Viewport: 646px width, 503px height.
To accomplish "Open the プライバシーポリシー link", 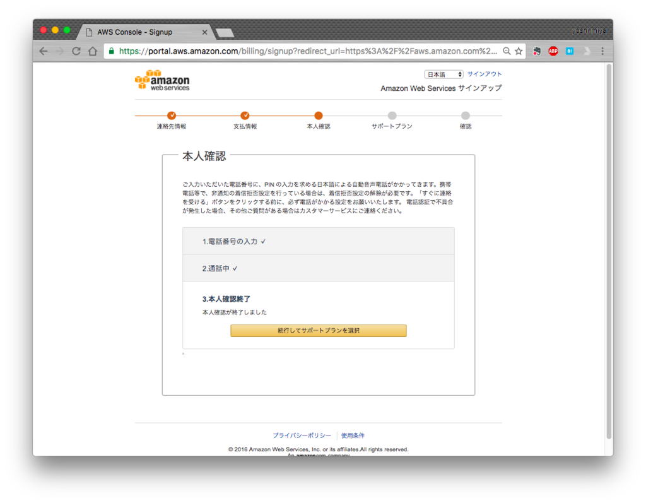I will (x=302, y=435).
